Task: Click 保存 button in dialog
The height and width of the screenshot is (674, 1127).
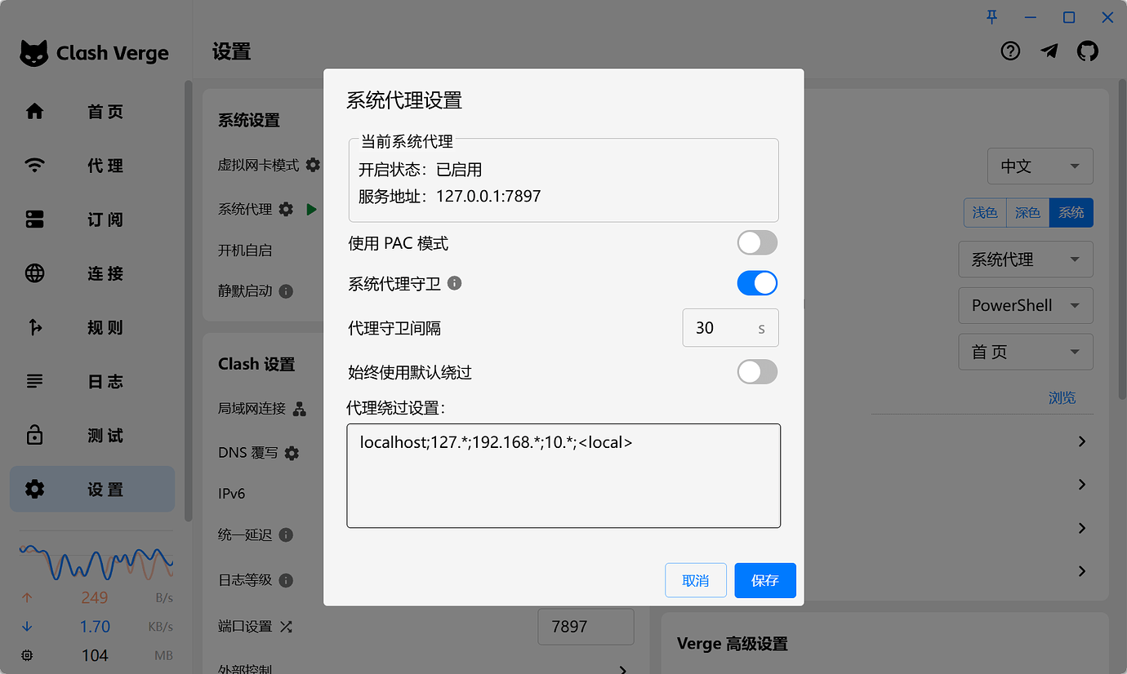Action: [765, 580]
